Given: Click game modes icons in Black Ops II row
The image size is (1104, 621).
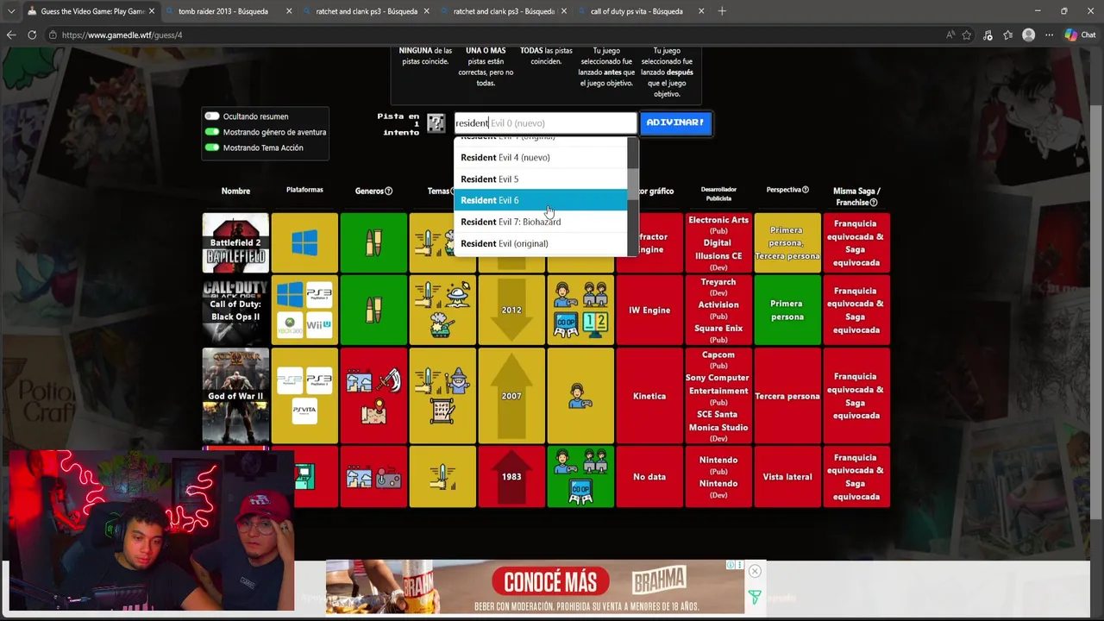Looking at the screenshot, I should [x=580, y=310].
